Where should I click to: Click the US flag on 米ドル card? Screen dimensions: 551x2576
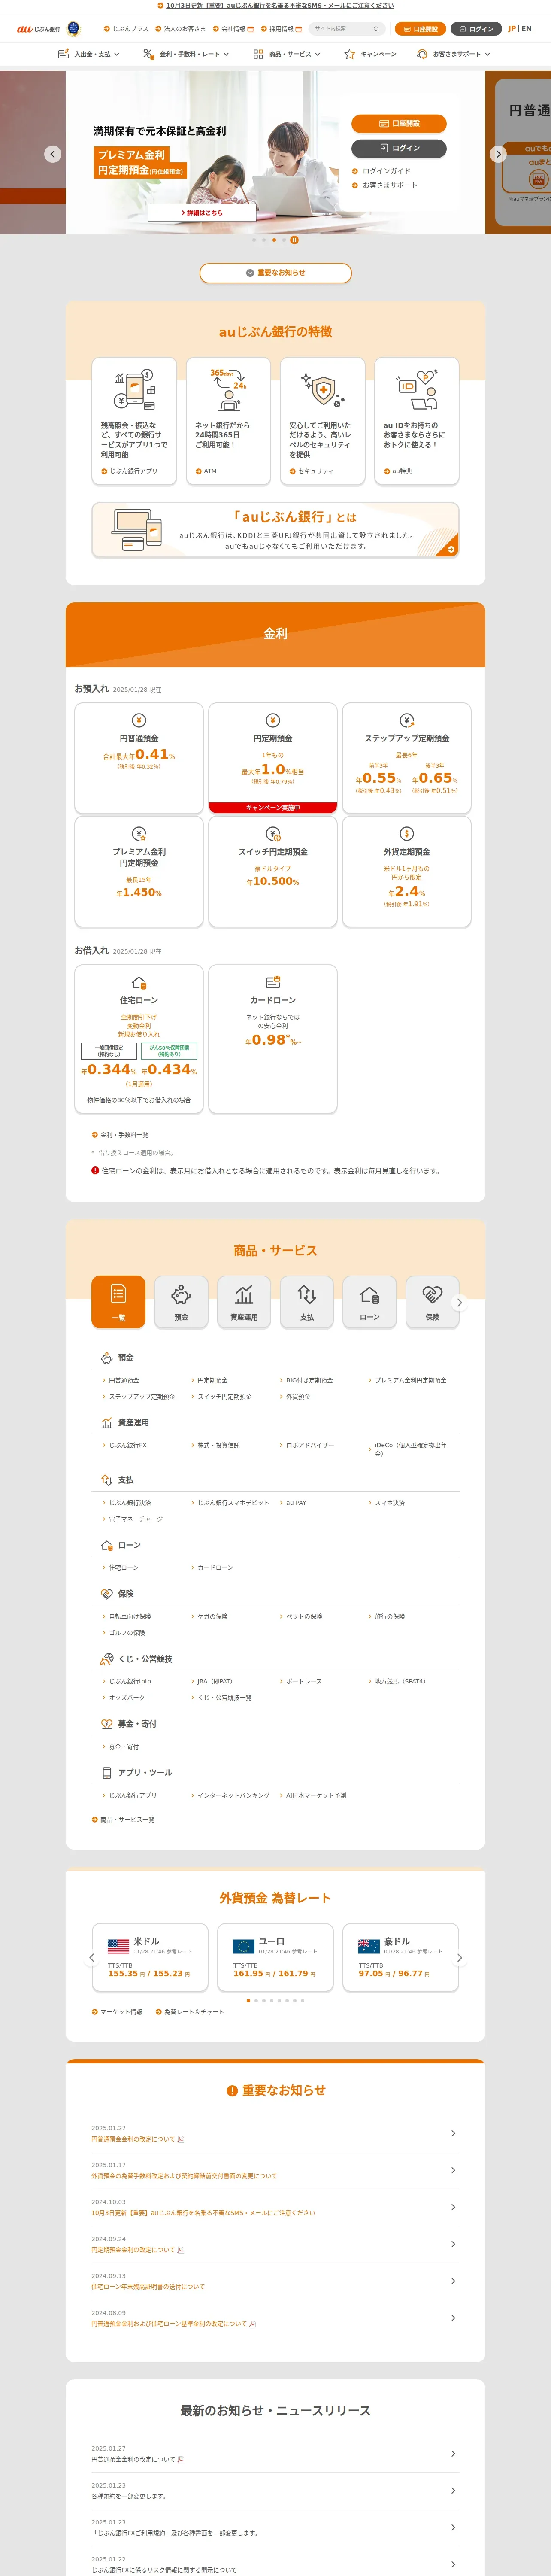coord(118,1946)
